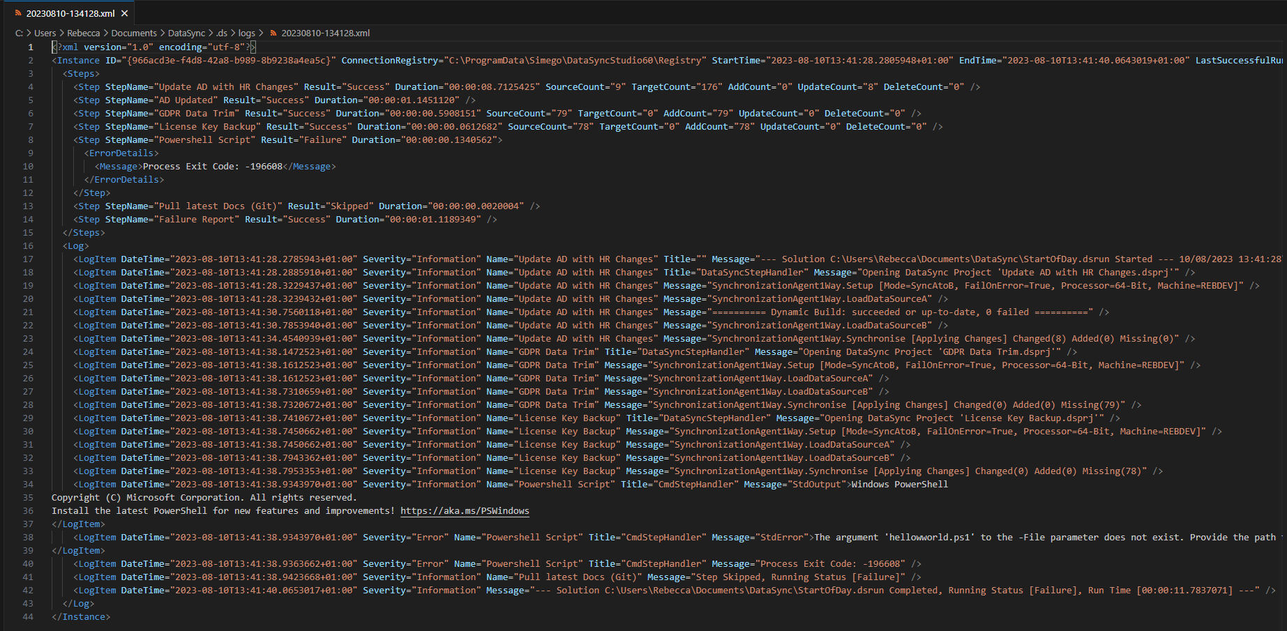Click Result="Skipped" on line 13
The width and height of the screenshot is (1287, 631).
[x=331, y=206]
